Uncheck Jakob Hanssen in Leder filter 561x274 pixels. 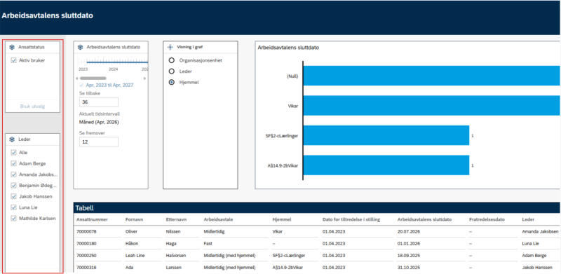(13, 196)
